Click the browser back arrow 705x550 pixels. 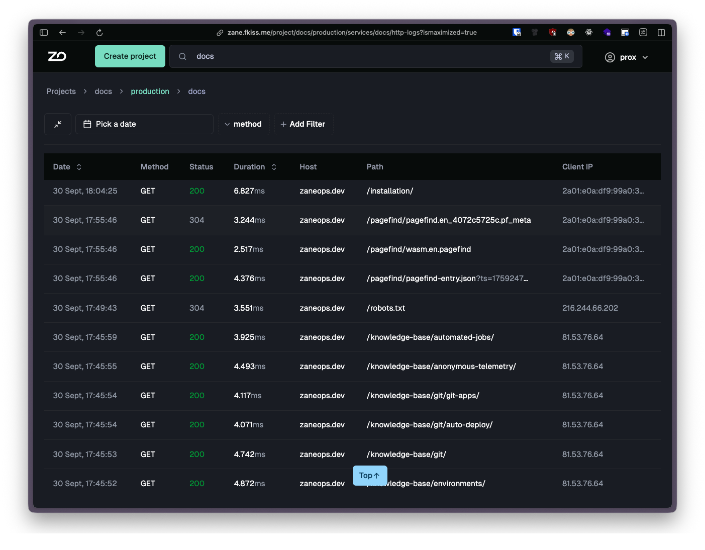(x=62, y=33)
